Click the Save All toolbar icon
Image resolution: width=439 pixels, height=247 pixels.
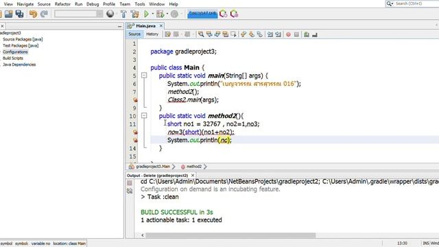coord(19,14)
